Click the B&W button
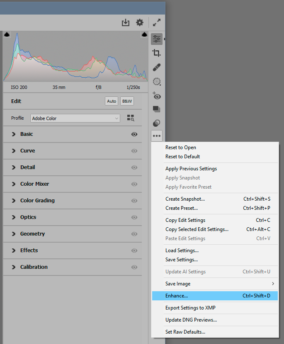 coord(127,101)
